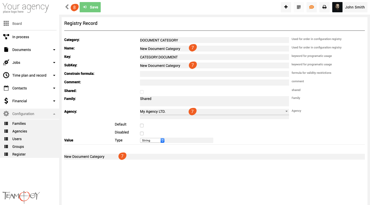Image resolution: width=370 pixels, height=205 pixels.
Task: Click John Smith profile avatar
Action: pos(337,7)
